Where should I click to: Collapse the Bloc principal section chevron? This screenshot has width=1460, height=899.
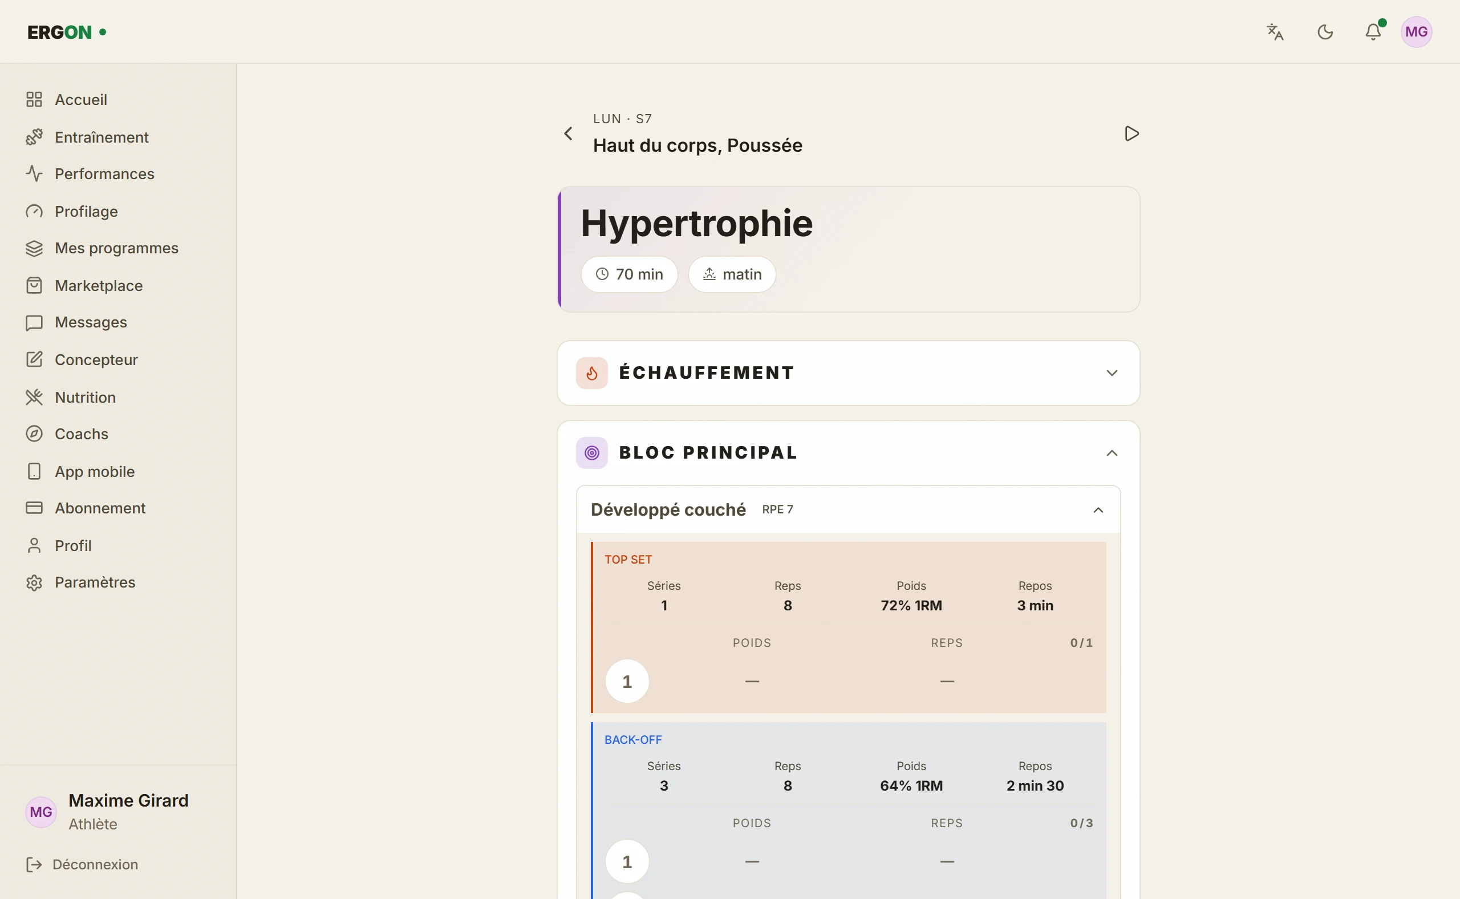click(1112, 453)
